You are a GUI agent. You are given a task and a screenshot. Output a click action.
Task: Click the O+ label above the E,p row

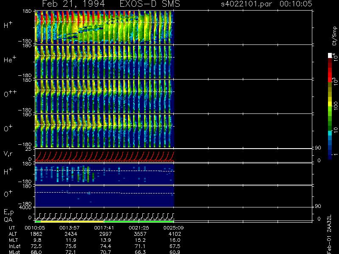(x=8, y=194)
